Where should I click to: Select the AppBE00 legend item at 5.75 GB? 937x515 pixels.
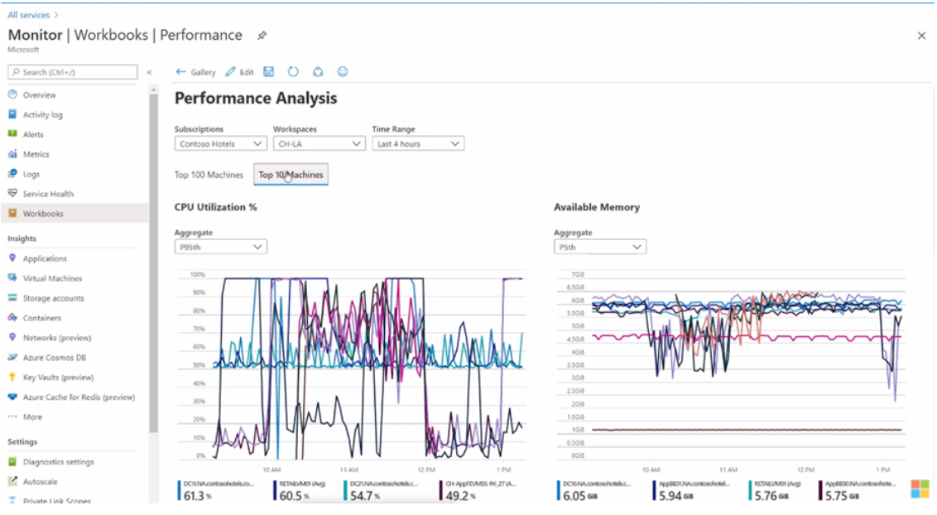click(858, 490)
